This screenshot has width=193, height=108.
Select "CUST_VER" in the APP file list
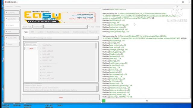click(46, 75)
